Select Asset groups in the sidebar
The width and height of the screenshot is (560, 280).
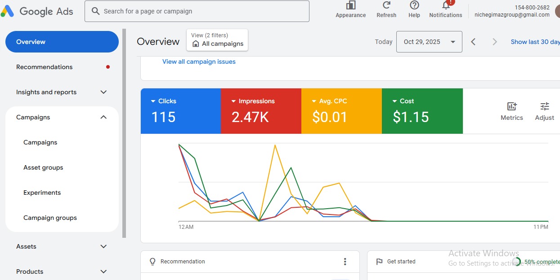43,167
